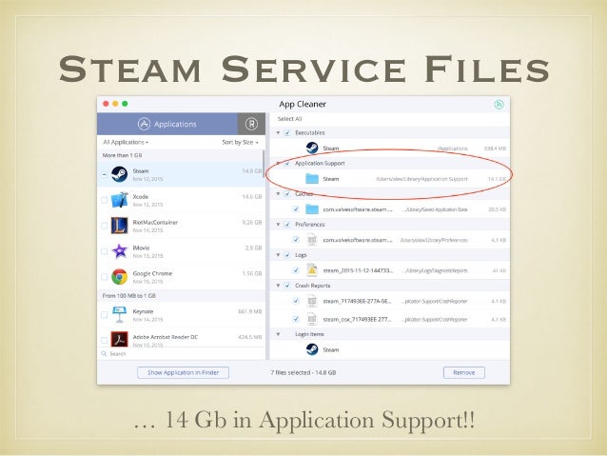Screen dimensions: 607x456
Task: Check the RiotMacContainer checkbox
Action: point(104,226)
